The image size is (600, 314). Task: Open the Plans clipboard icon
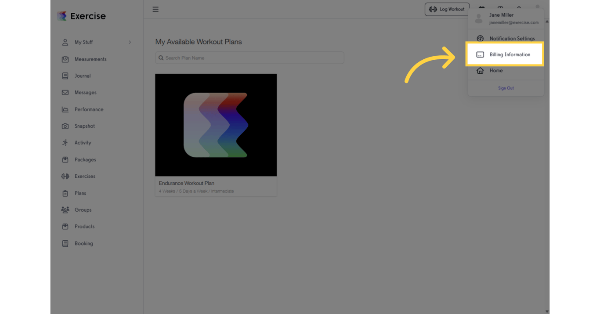(x=65, y=193)
